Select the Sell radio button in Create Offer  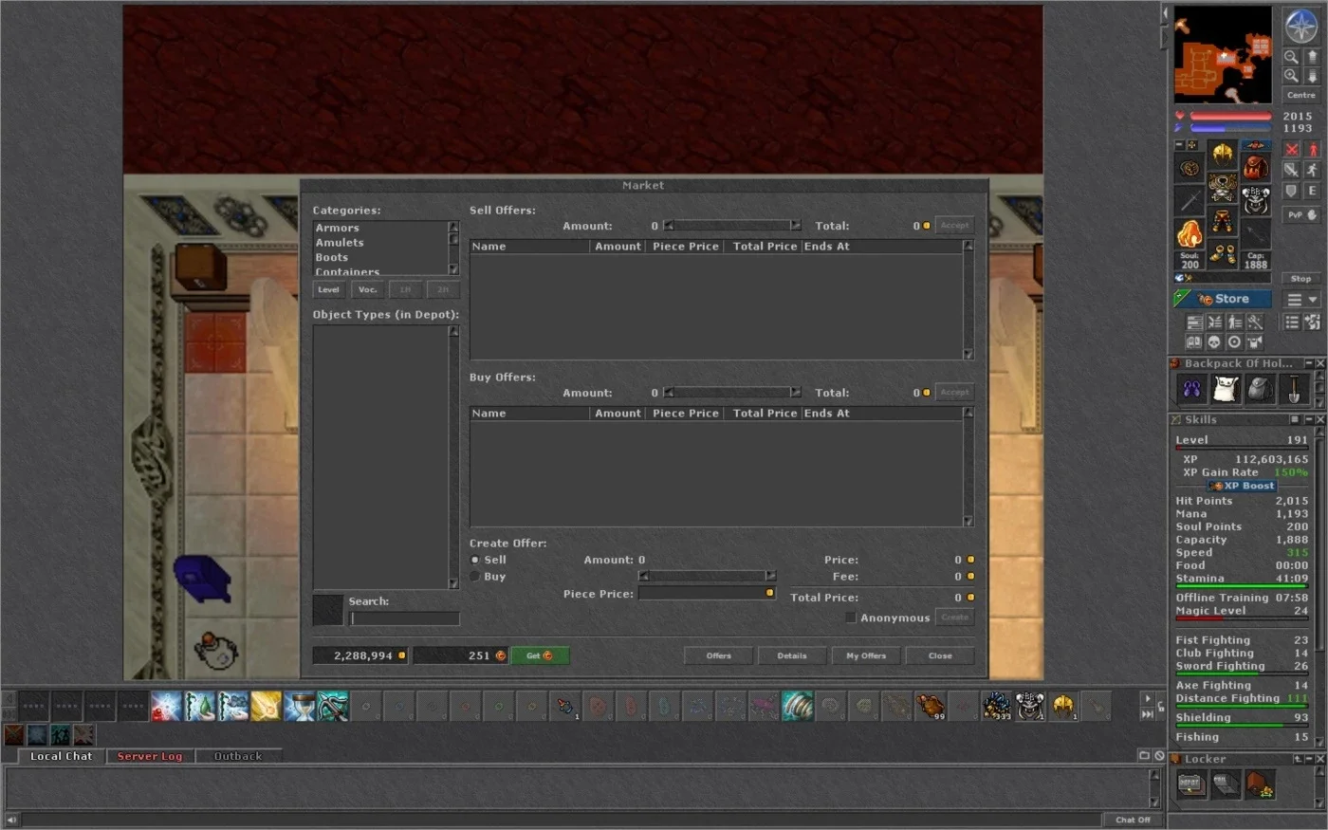coord(475,560)
